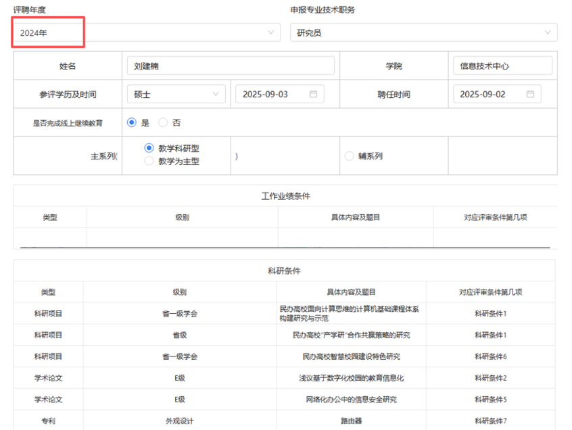The height and width of the screenshot is (430, 572).
Task: Click the 姓名 input field 刘建楠
Action: click(230, 66)
